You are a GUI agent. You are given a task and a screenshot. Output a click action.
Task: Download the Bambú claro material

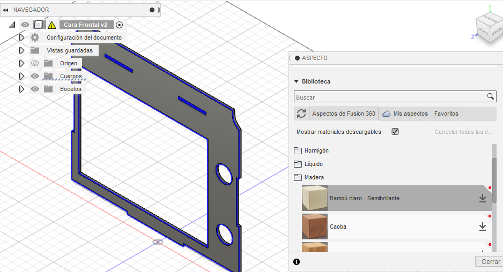(x=483, y=198)
